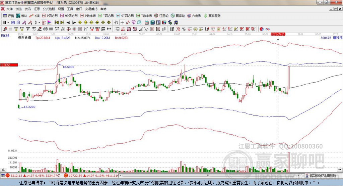The height and width of the screenshot is (186, 343).
Task: Click the Bt=9.0293 value
Action: 121,38
